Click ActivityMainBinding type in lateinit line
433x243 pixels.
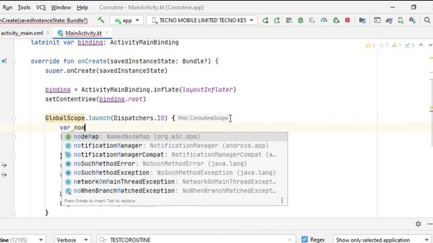coord(144,42)
